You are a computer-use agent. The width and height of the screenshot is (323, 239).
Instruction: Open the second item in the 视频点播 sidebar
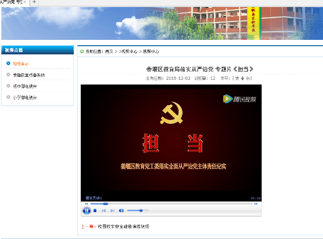(29, 75)
